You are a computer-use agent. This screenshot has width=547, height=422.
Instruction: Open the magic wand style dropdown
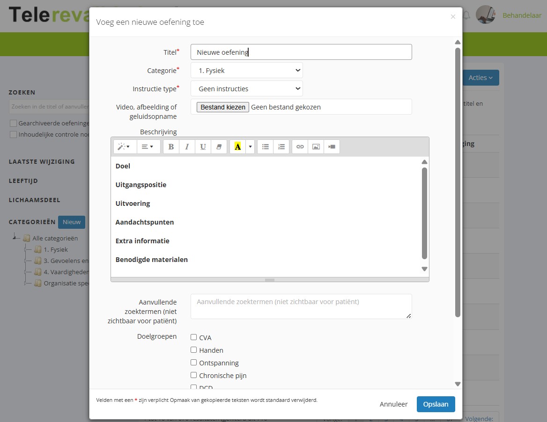[124, 147]
